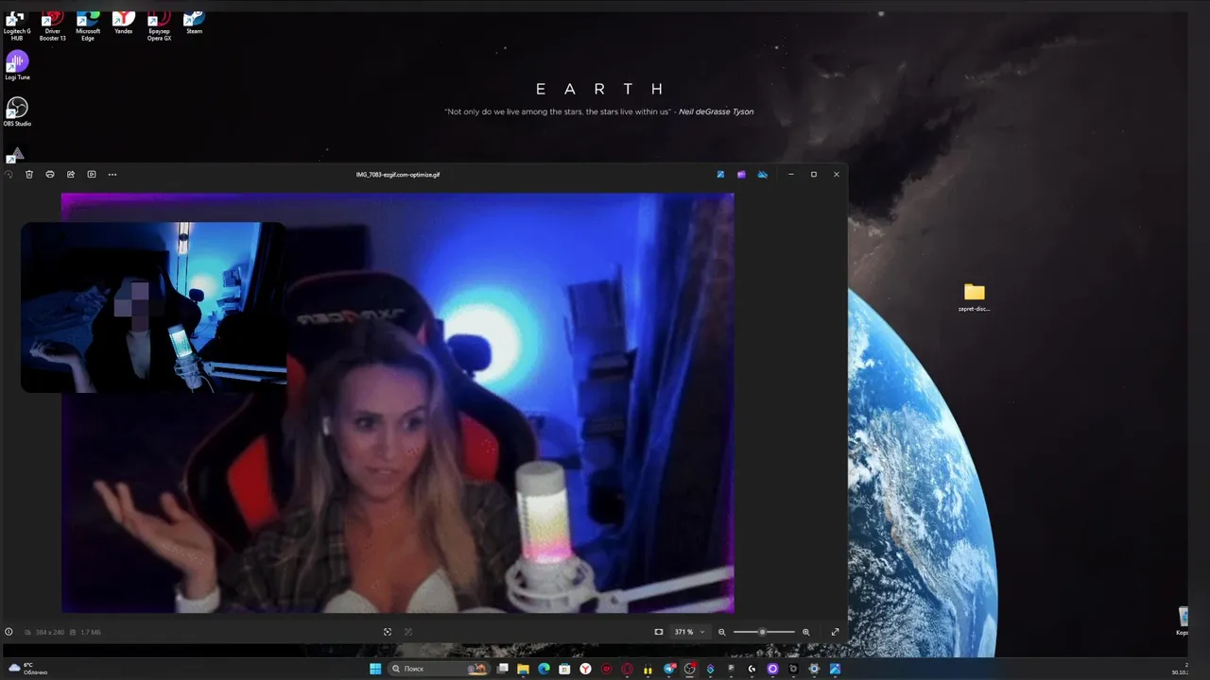The height and width of the screenshot is (680, 1210).
Task: Click the 384 x 240 dimensions text
Action: pyautogui.click(x=50, y=632)
